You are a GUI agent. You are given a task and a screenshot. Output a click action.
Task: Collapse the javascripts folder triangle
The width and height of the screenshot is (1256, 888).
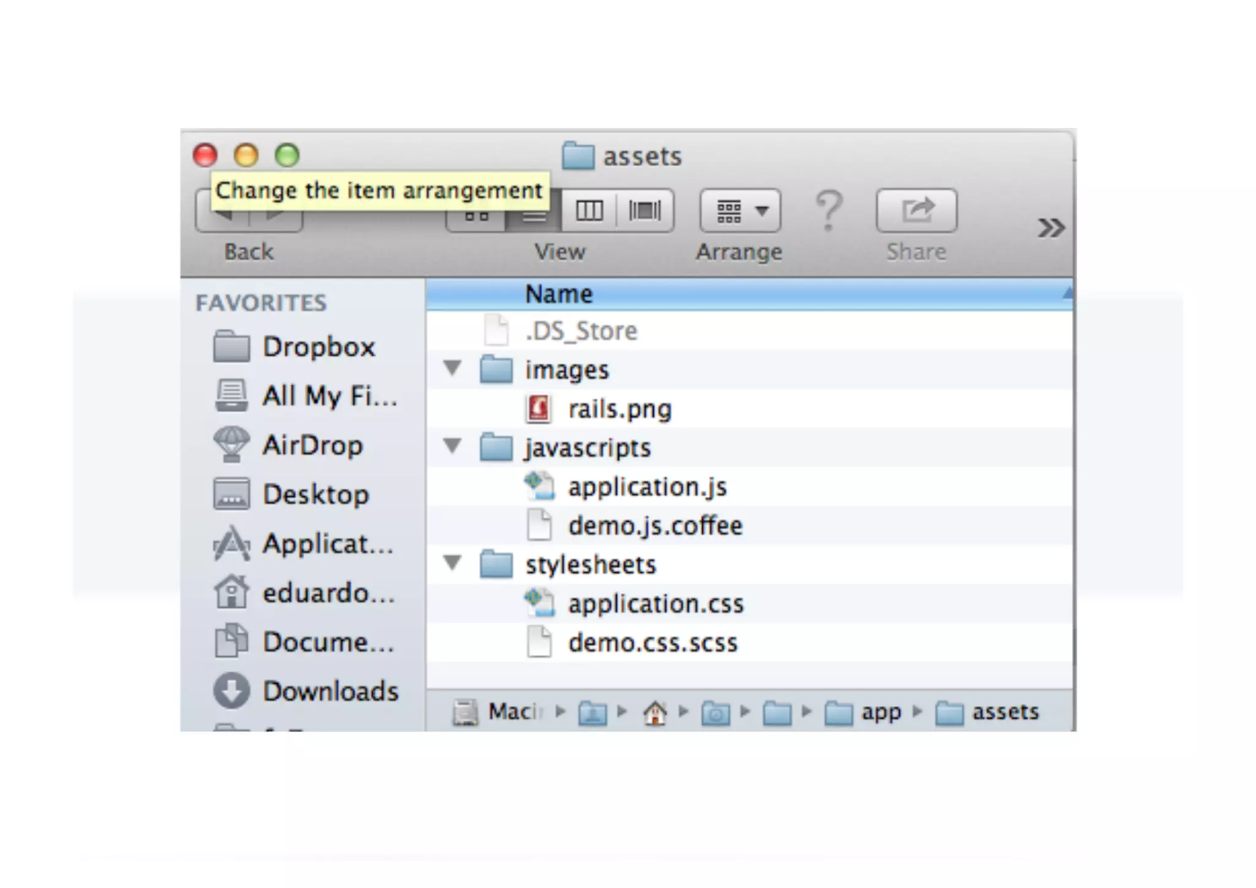(x=453, y=446)
